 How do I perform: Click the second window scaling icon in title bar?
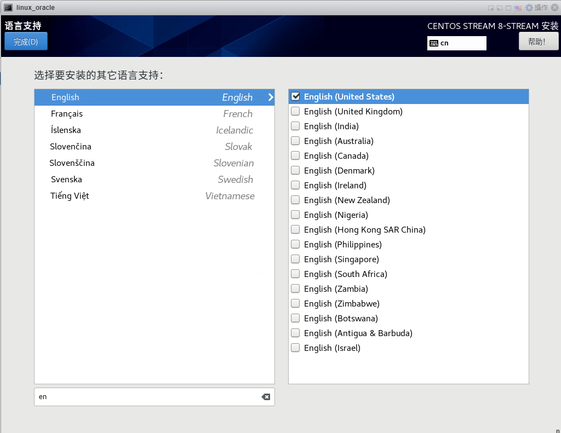[x=500, y=8]
